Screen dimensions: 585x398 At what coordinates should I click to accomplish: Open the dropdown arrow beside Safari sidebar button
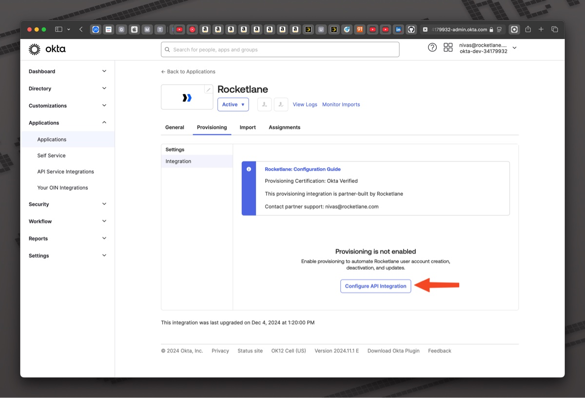pyautogui.click(x=68, y=29)
